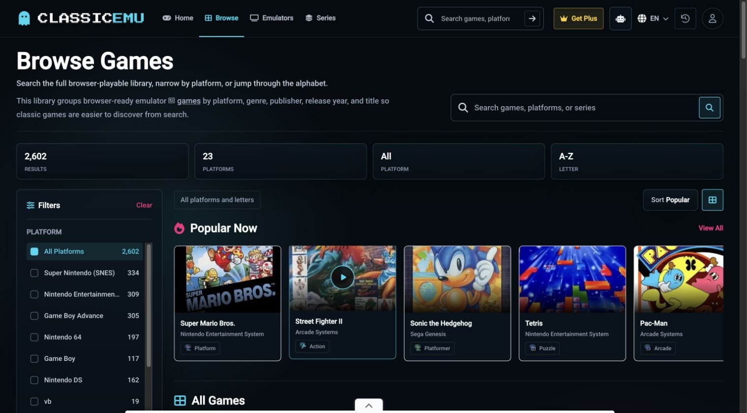The width and height of the screenshot is (747, 413).
Task: Open the user profile icon
Action: pos(712,19)
